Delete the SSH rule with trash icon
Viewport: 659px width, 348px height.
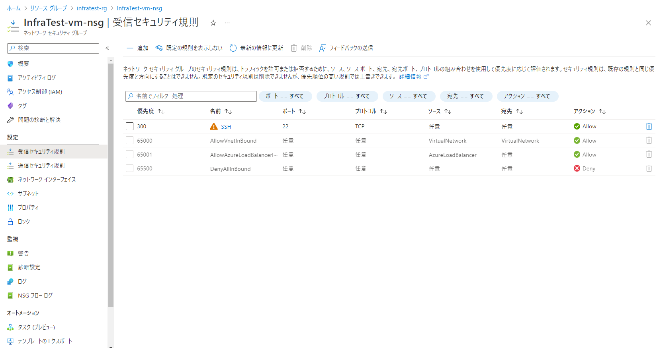(x=649, y=126)
